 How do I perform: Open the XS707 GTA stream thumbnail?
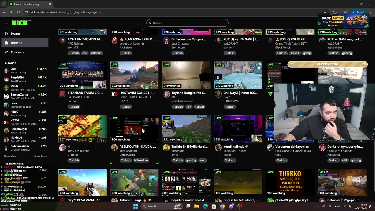tap(134, 75)
